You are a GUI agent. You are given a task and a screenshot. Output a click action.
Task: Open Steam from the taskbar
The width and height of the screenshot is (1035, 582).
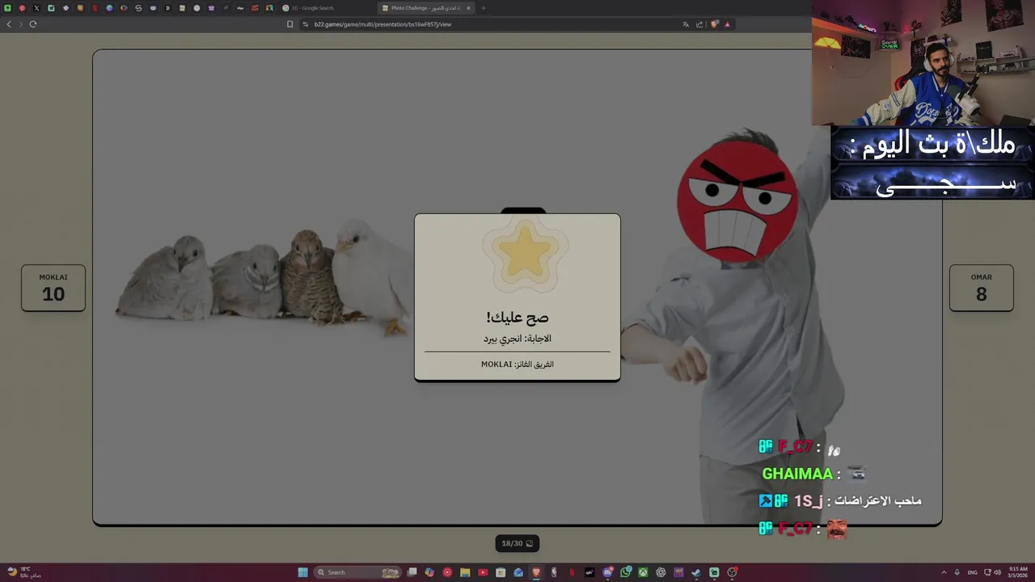696,572
